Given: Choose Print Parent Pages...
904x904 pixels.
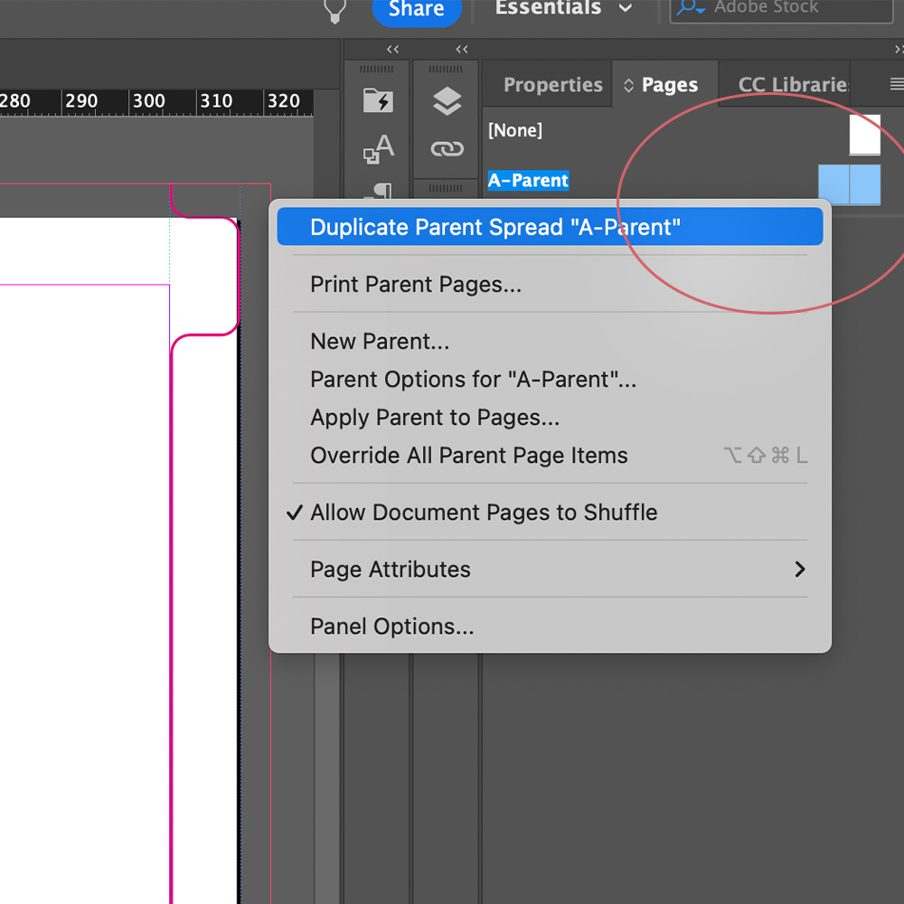Looking at the screenshot, I should coord(550,284).
